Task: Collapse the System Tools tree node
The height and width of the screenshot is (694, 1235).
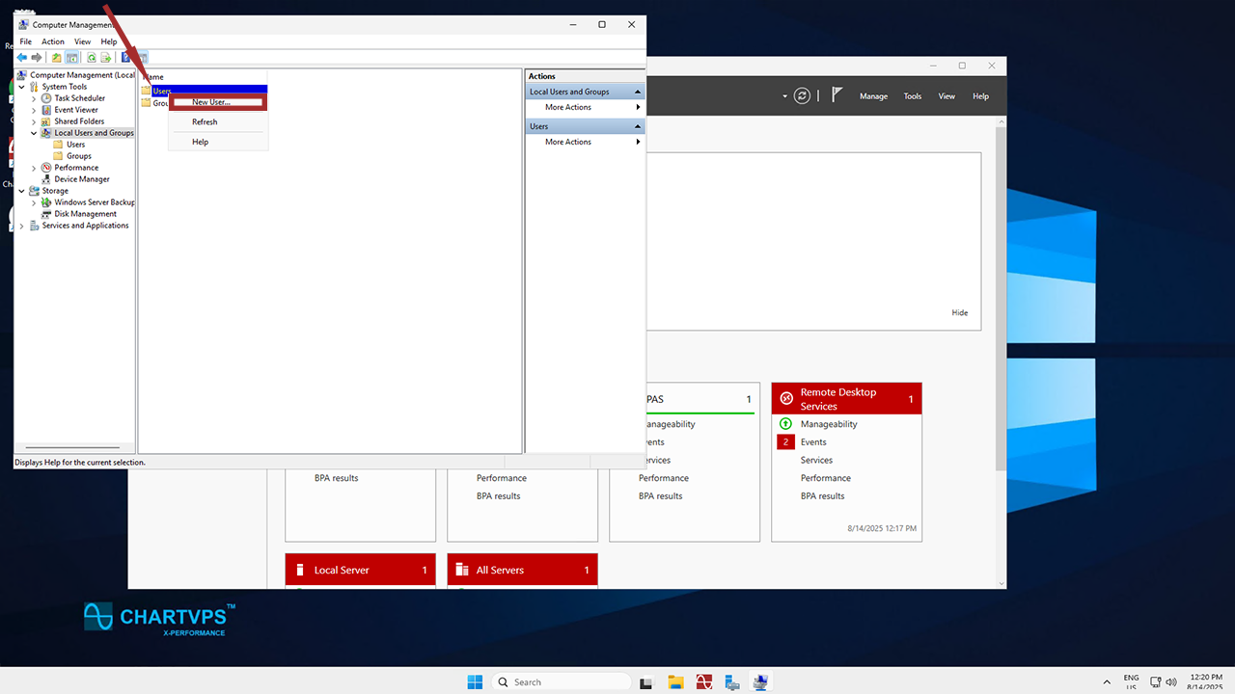Action: (22, 87)
